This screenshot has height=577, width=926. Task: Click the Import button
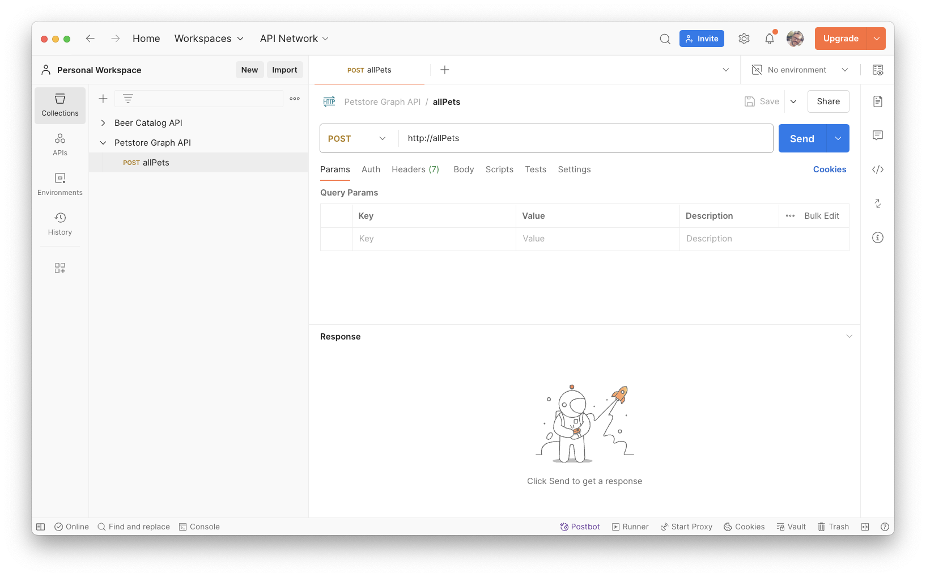285,70
